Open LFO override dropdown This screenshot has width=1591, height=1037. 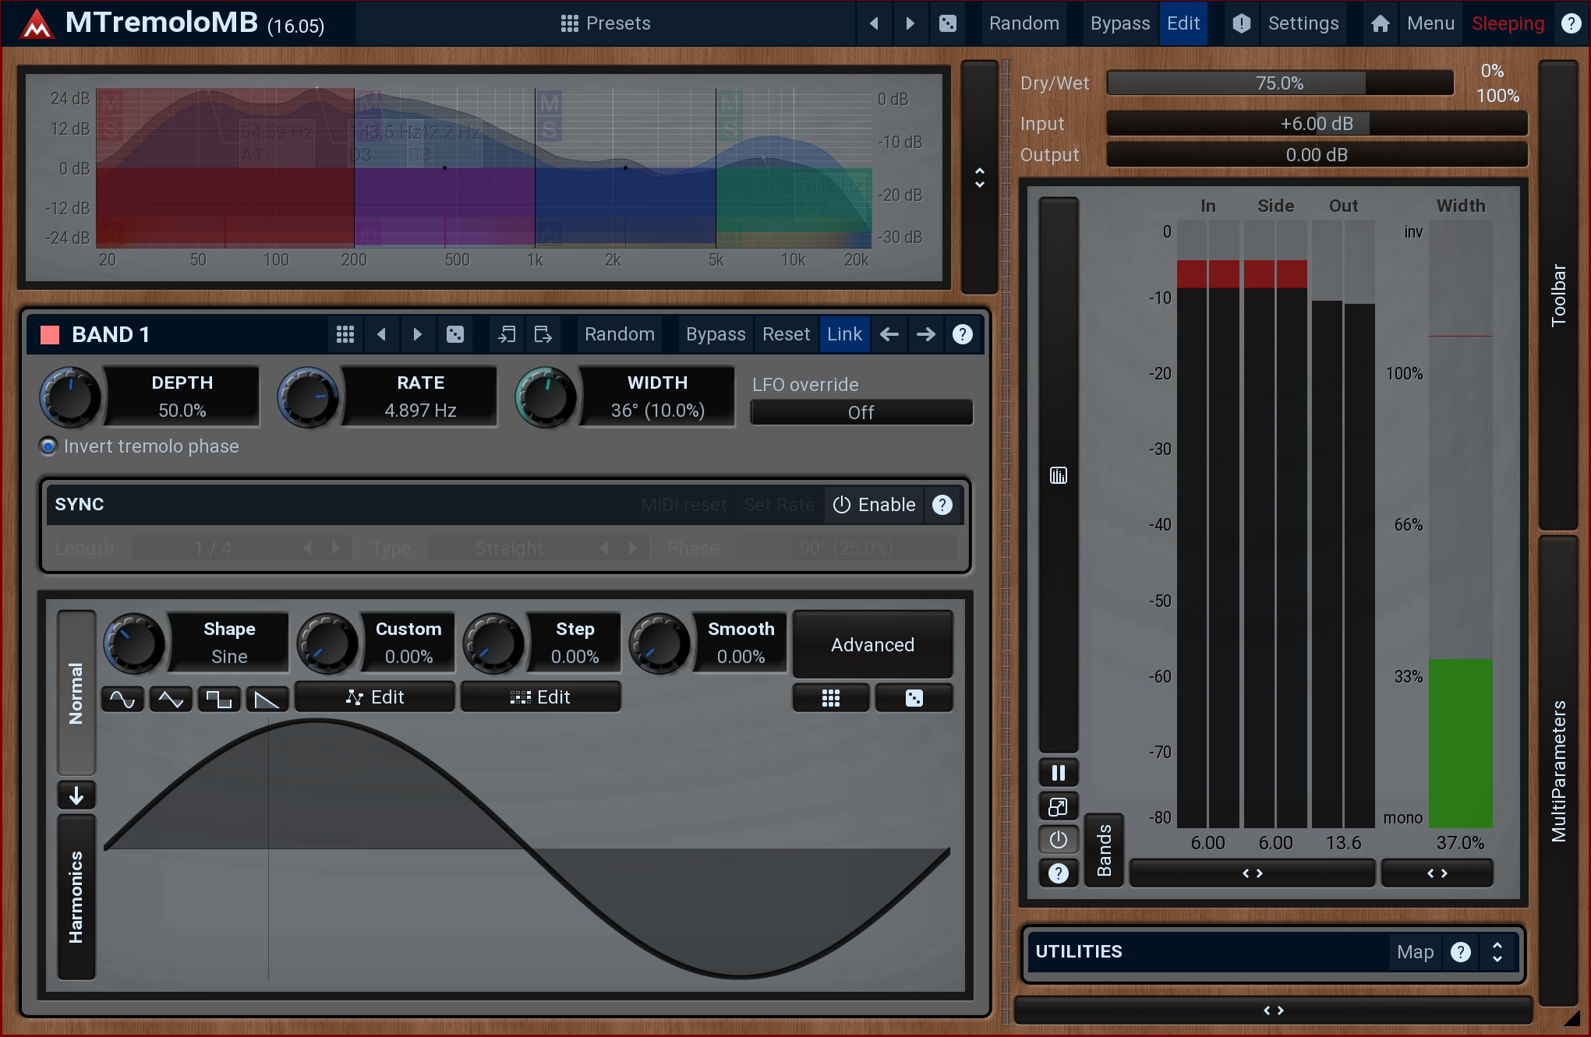pos(861,412)
